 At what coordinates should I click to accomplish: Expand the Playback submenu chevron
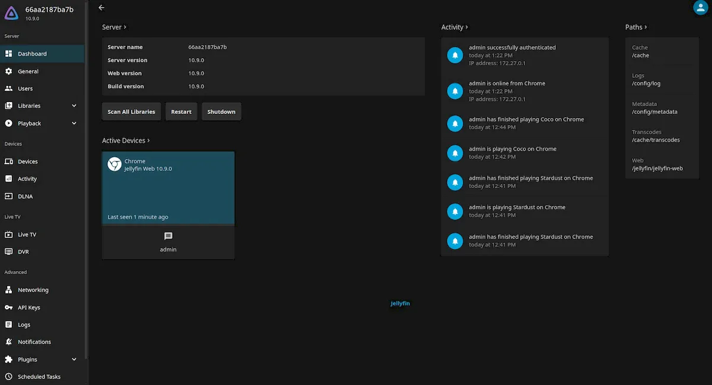(74, 123)
